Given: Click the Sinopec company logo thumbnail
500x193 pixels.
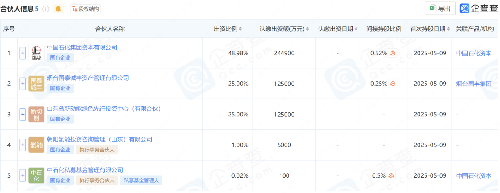Looking at the screenshot, I should [x=36, y=53].
